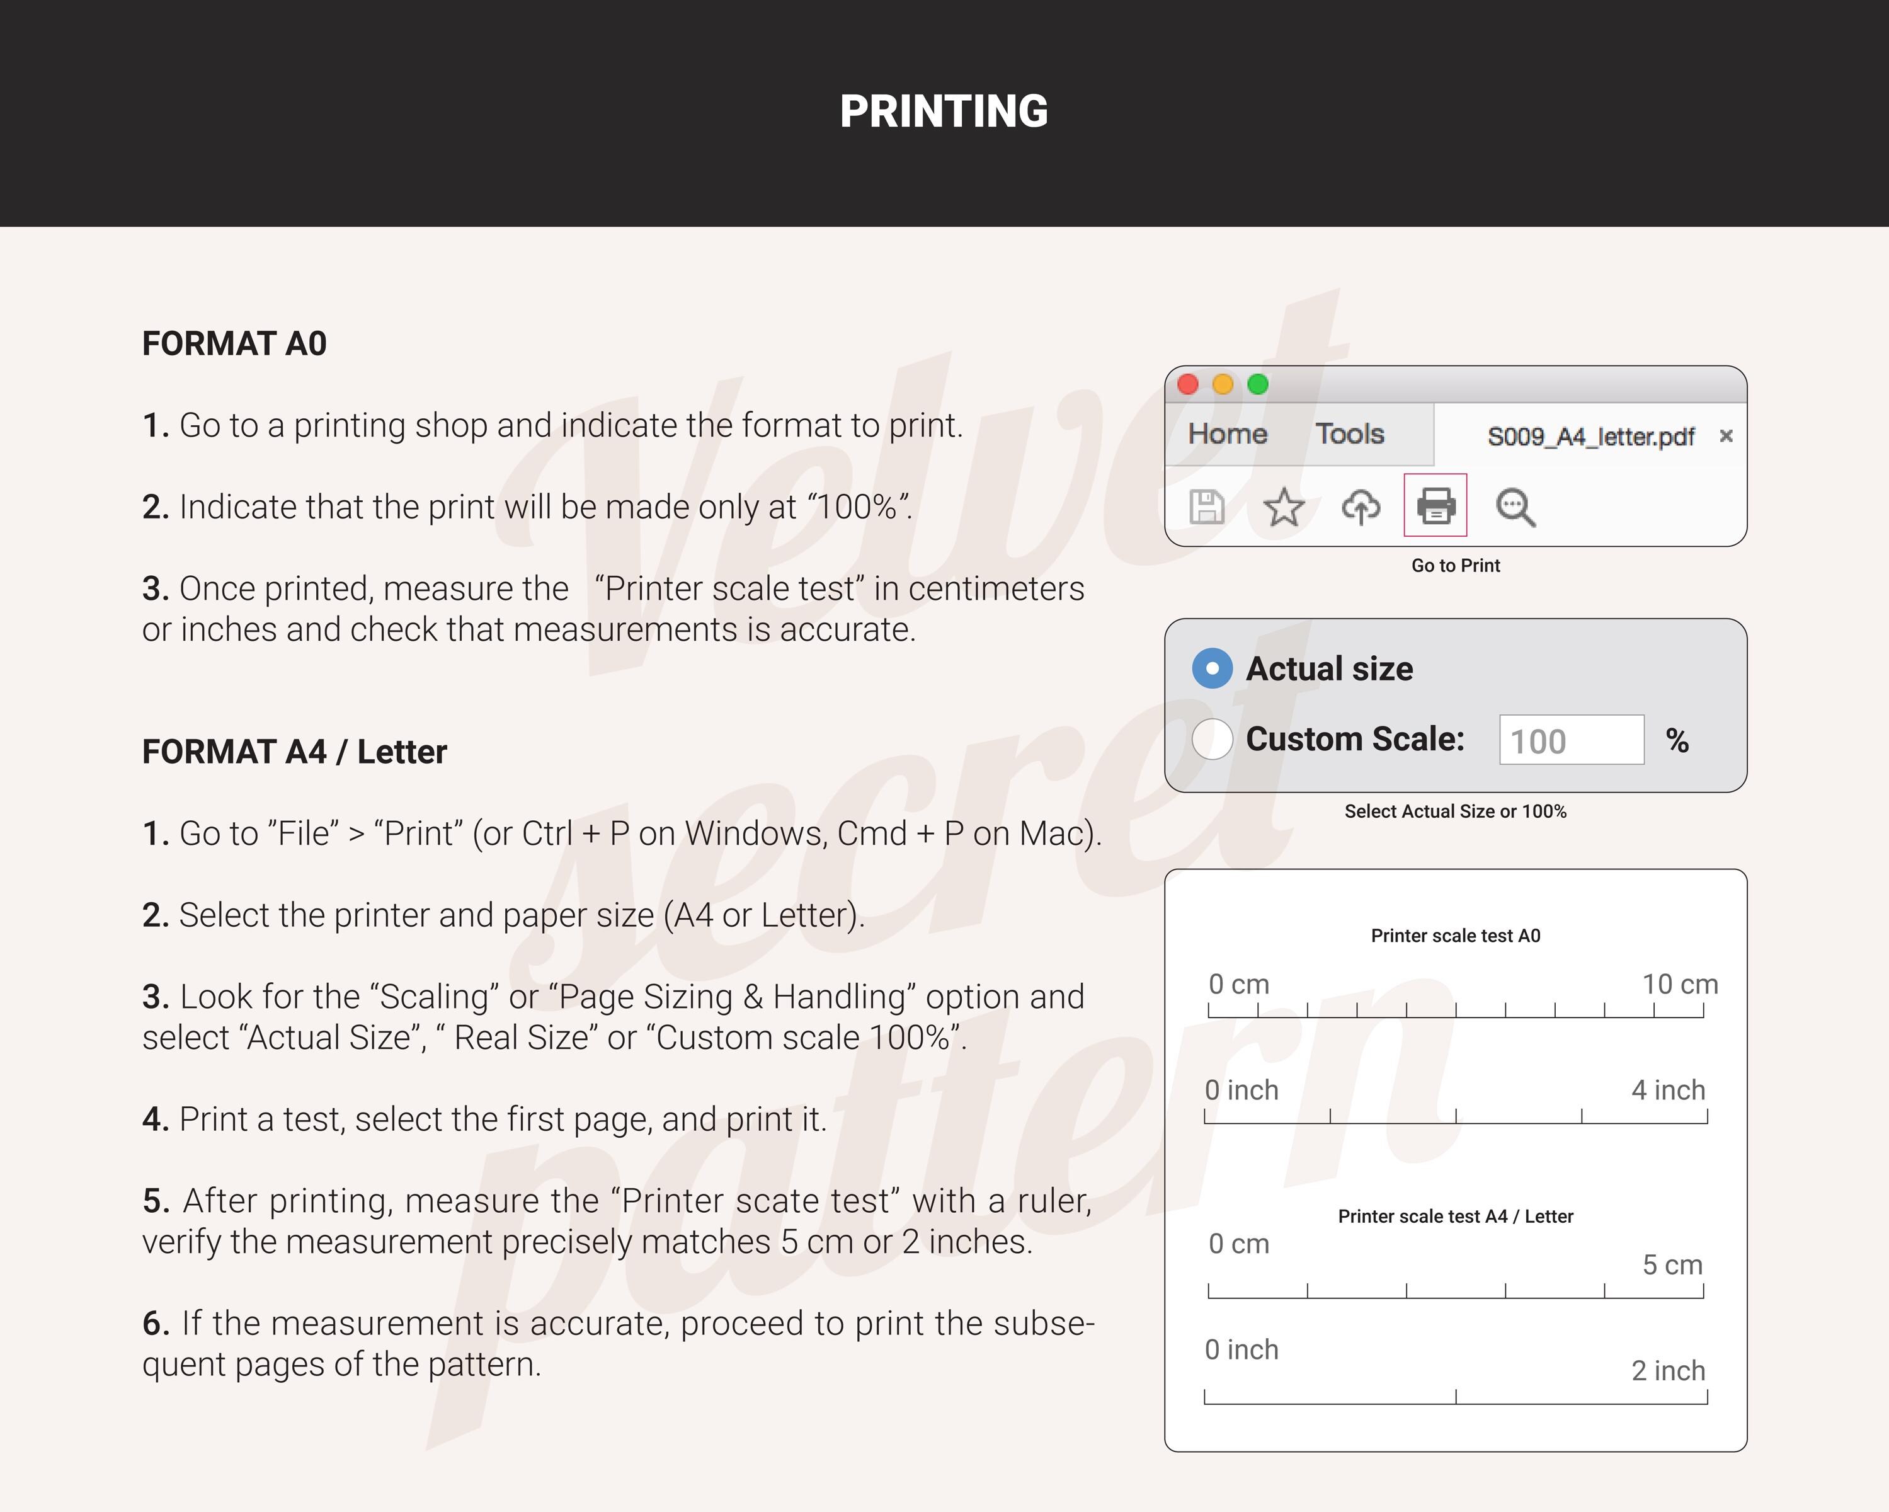Click the star bookmark icon

point(1284,507)
